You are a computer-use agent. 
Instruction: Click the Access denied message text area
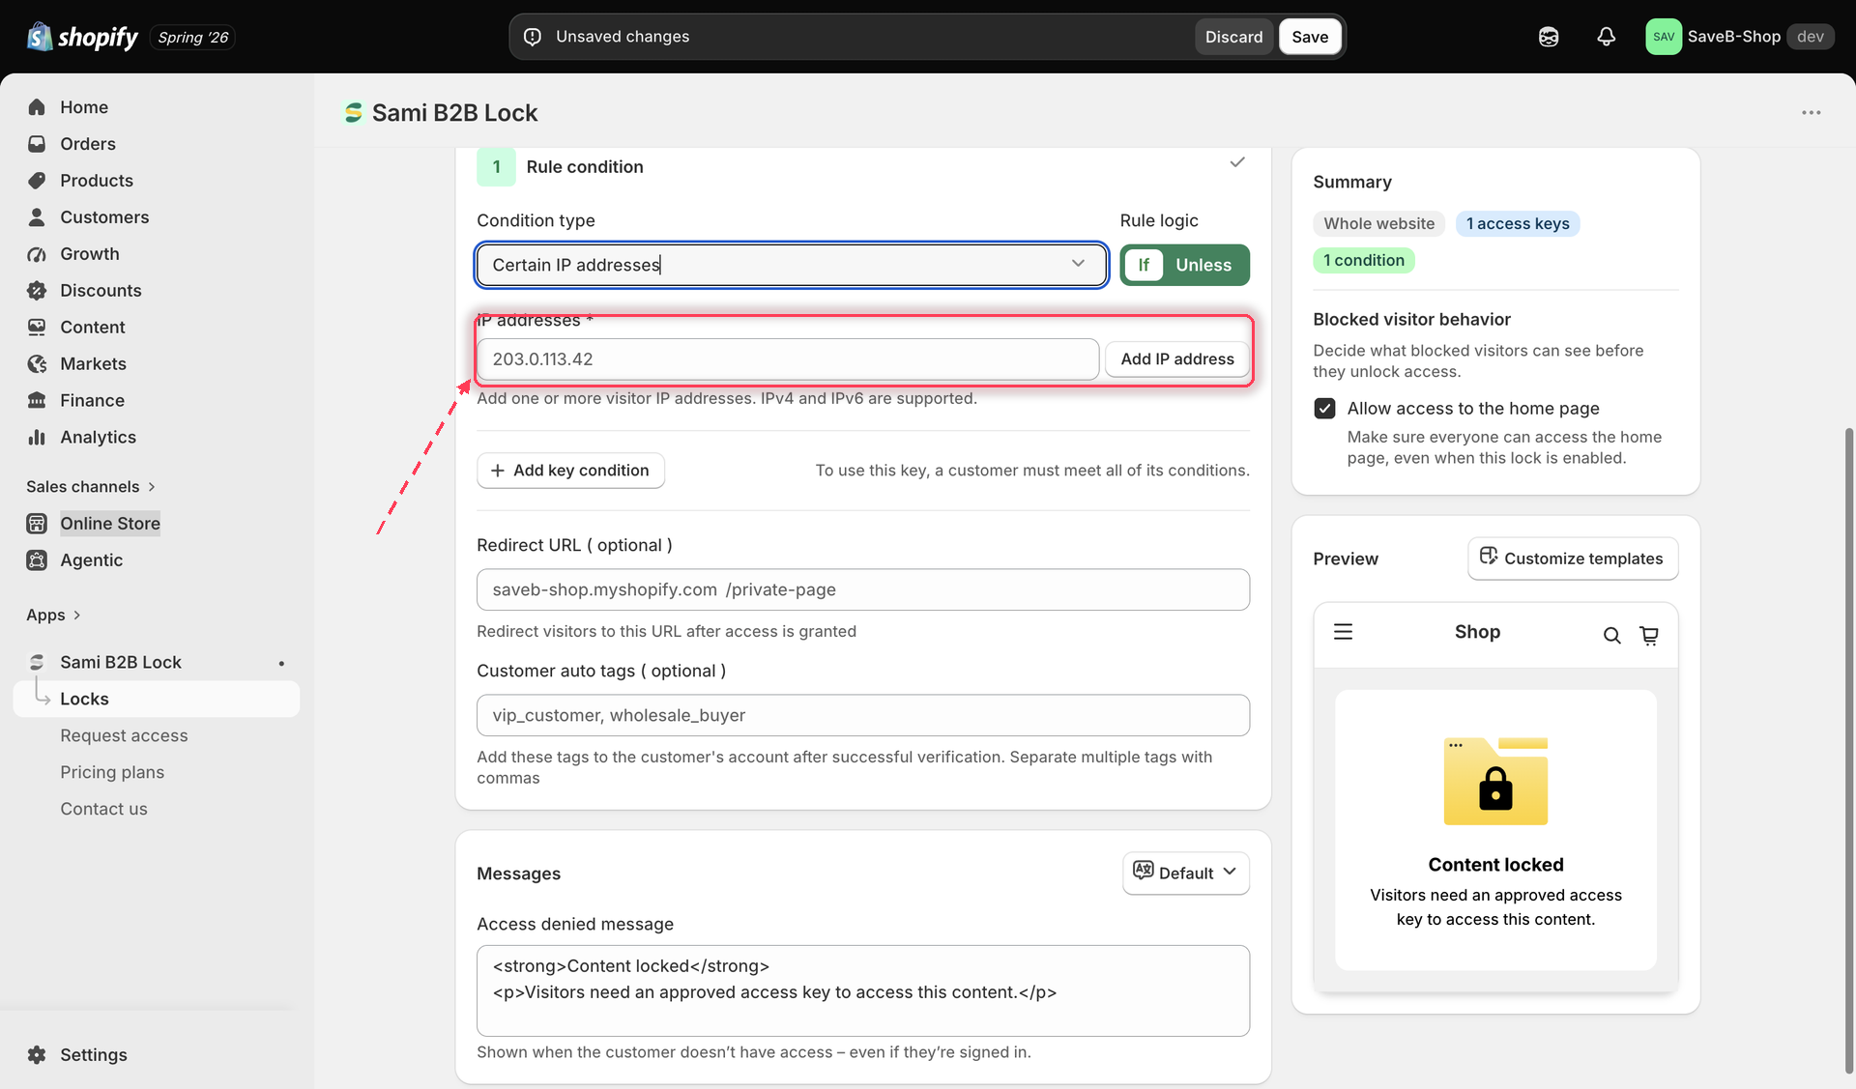(862, 990)
